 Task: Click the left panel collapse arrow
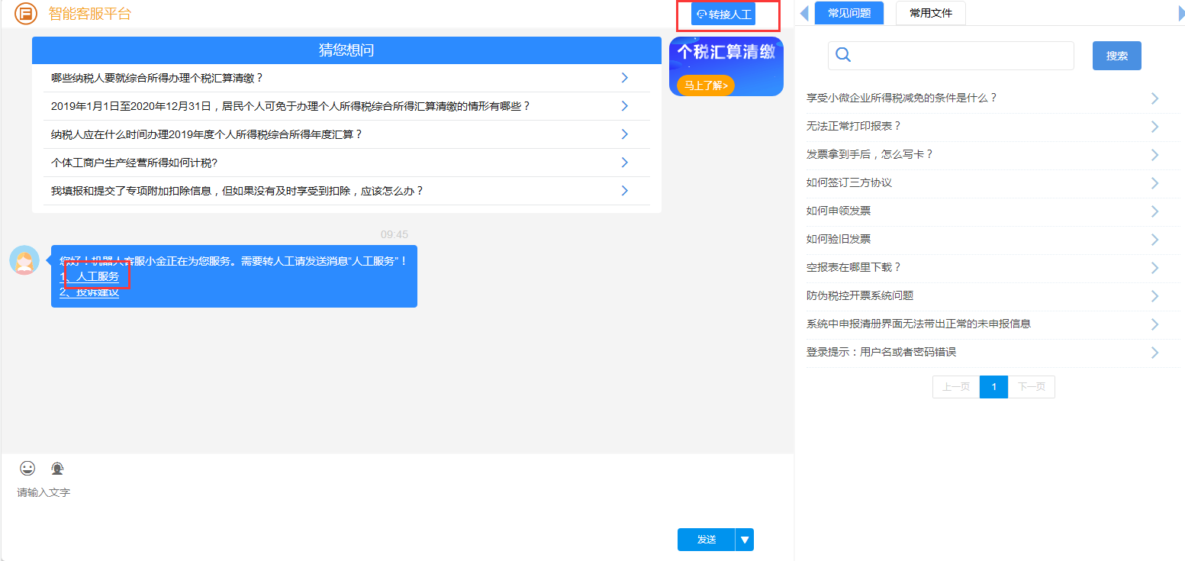click(803, 13)
